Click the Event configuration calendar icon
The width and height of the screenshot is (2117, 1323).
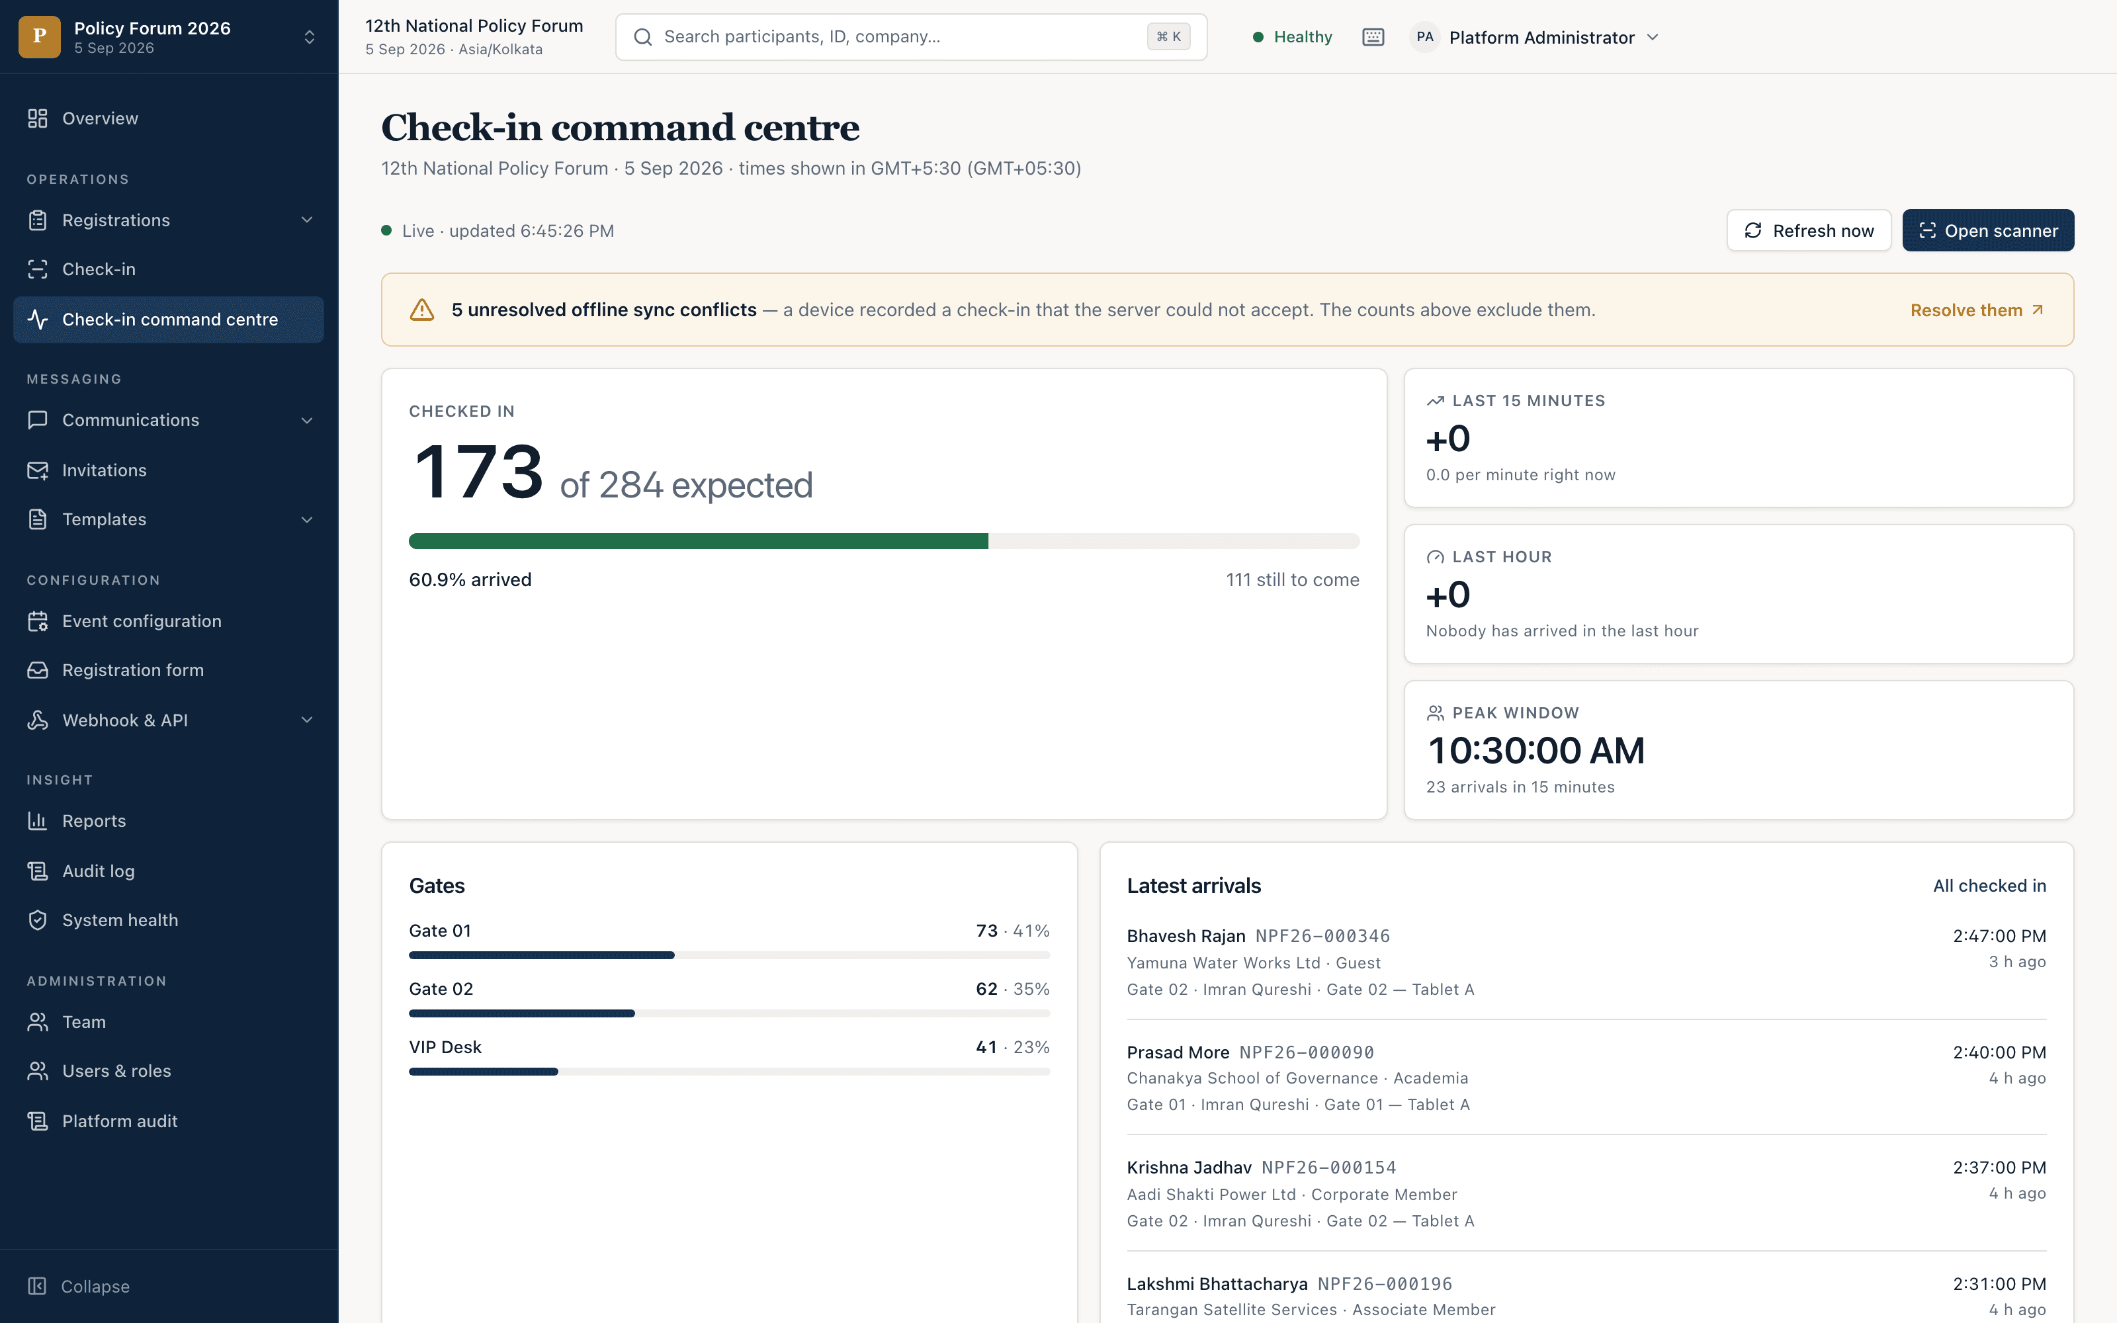pyautogui.click(x=38, y=621)
